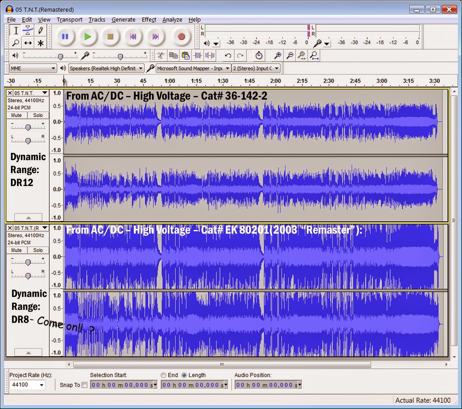This screenshot has width=462, height=409.
Task: Open the File menu
Action: tap(11, 20)
